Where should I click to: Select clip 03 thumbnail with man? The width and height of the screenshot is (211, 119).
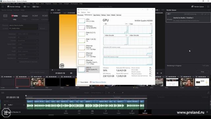[x=38, y=82]
